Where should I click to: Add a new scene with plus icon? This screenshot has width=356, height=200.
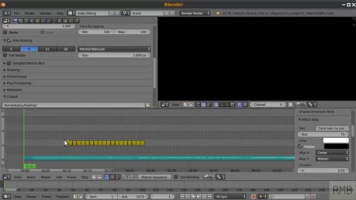pos(167,13)
